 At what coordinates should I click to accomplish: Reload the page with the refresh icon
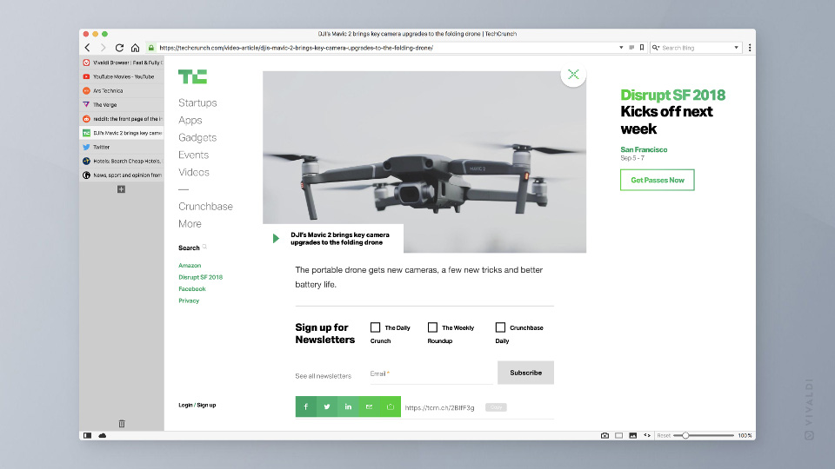point(119,48)
